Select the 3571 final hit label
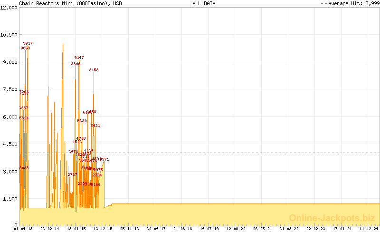The height and width of the screenshot is (233, 380). (104, 160)
